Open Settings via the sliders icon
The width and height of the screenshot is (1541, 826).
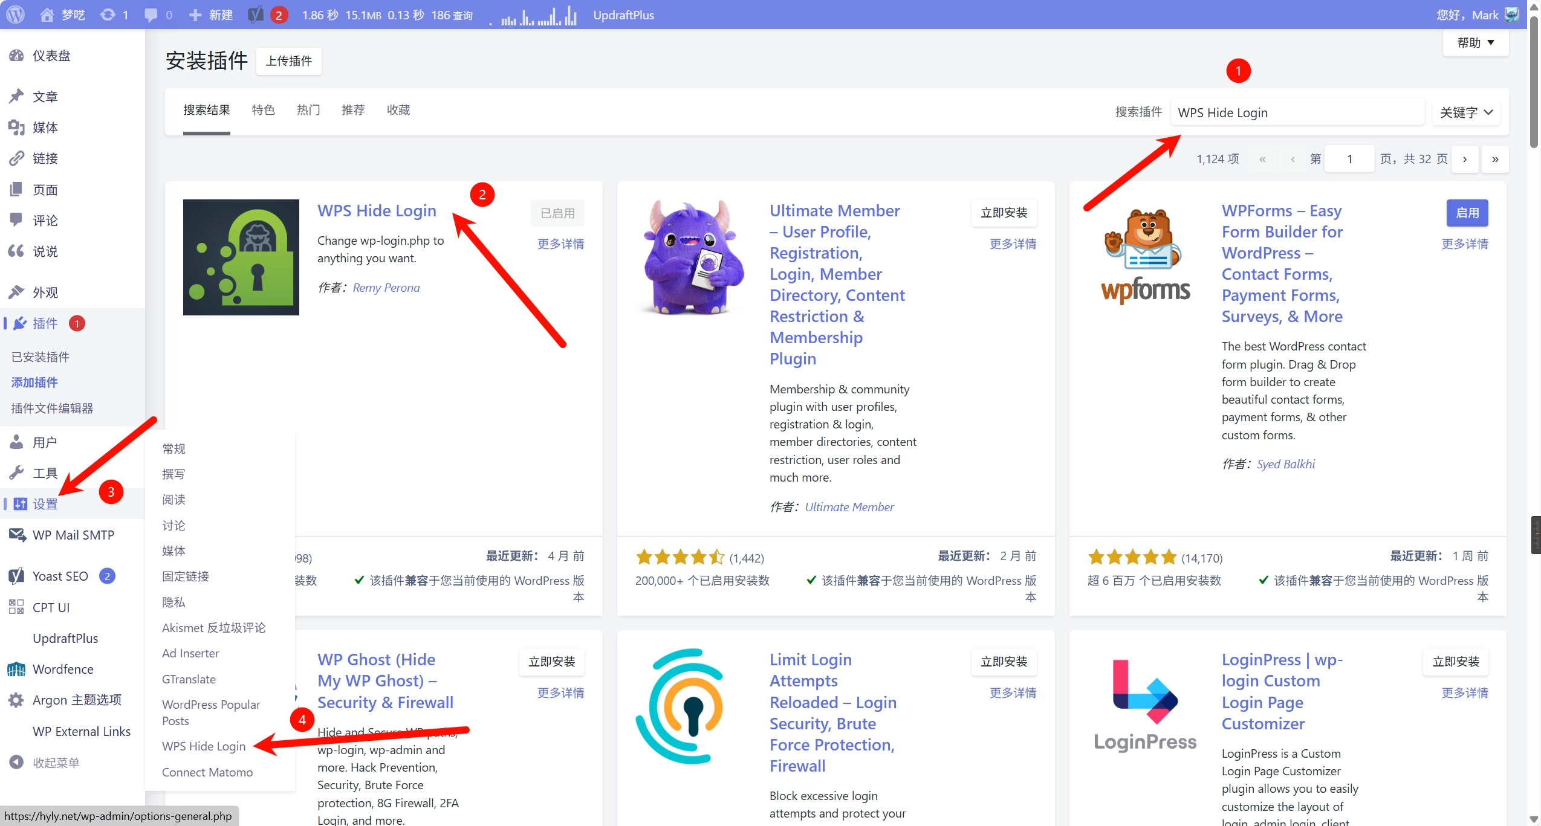click(20, 504)
